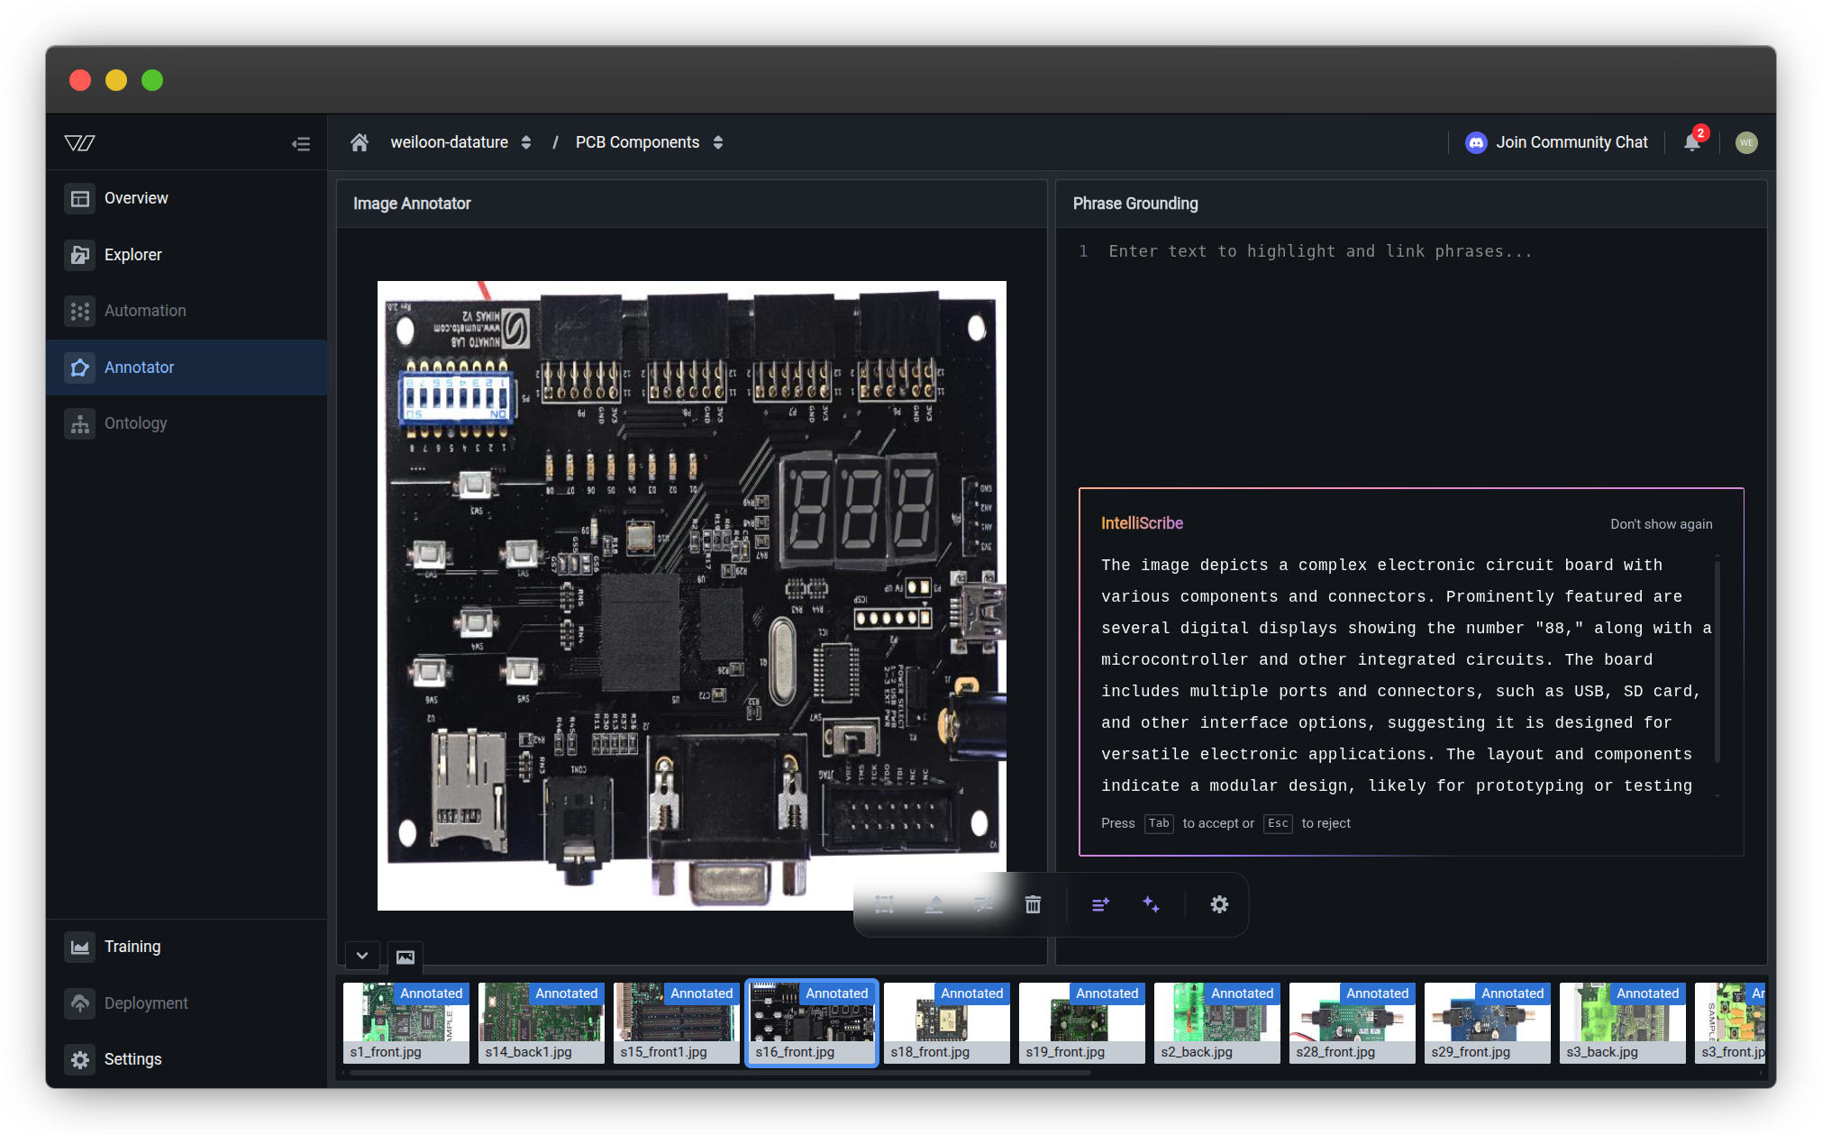Click the trash delete icon
This screenshot has width=1822, height=1134.
(x=1033, y=904)
